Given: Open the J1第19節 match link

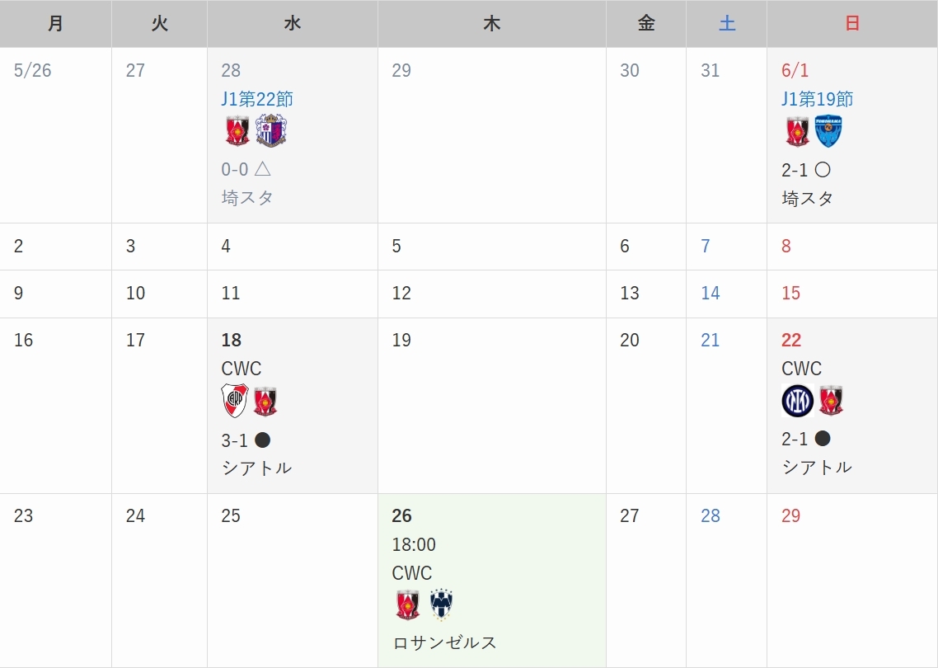Looking at the screenshot, I should click(818, 99).
